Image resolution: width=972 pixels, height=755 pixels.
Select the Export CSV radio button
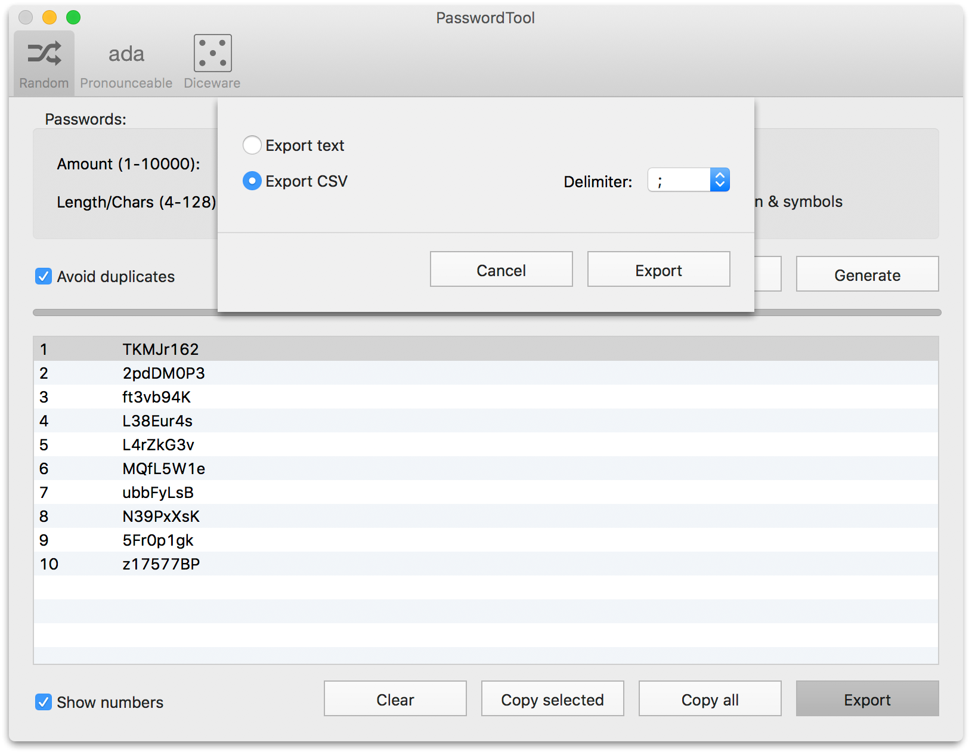(252, 181)
